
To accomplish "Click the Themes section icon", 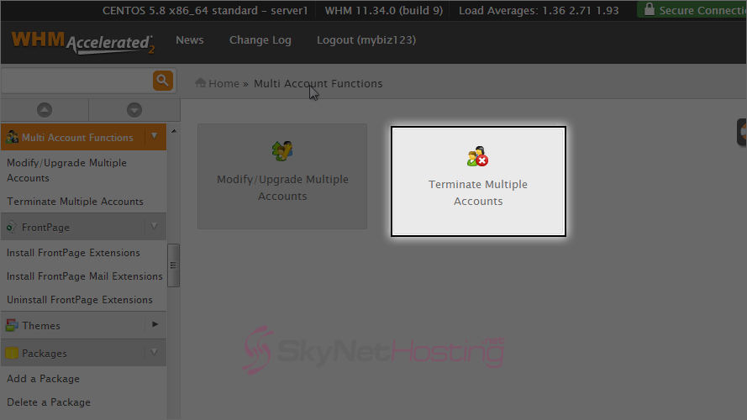I will click(x=12, y=325).
